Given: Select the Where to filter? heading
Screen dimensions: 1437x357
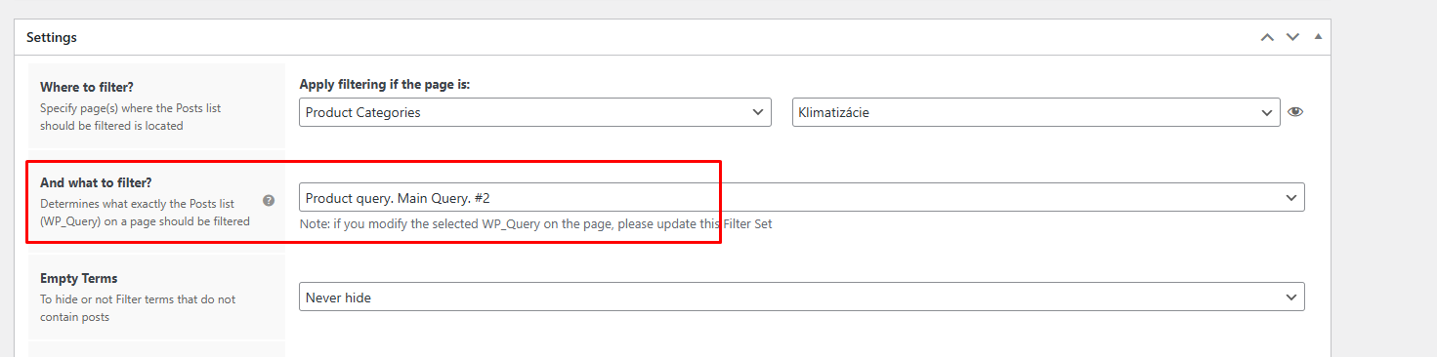Looking at the screenshot, I should click(86, 87).
